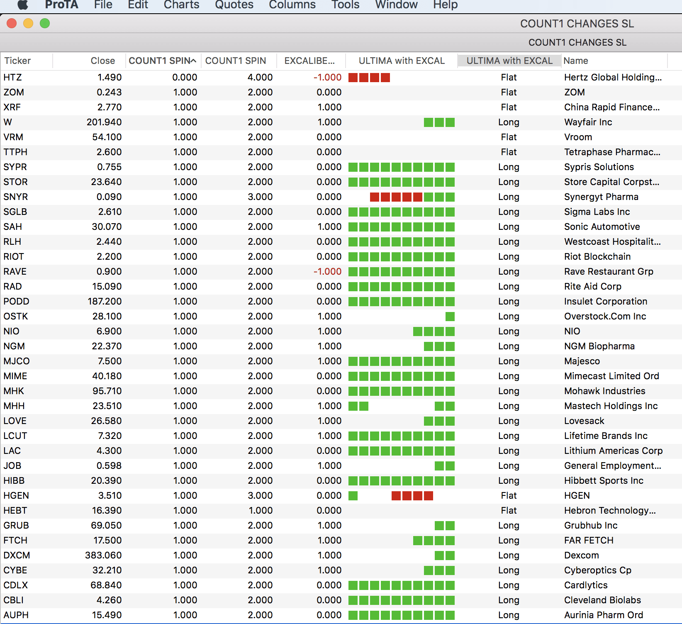Click the Name column header
The image size is (682, 624).
(576, 61)
